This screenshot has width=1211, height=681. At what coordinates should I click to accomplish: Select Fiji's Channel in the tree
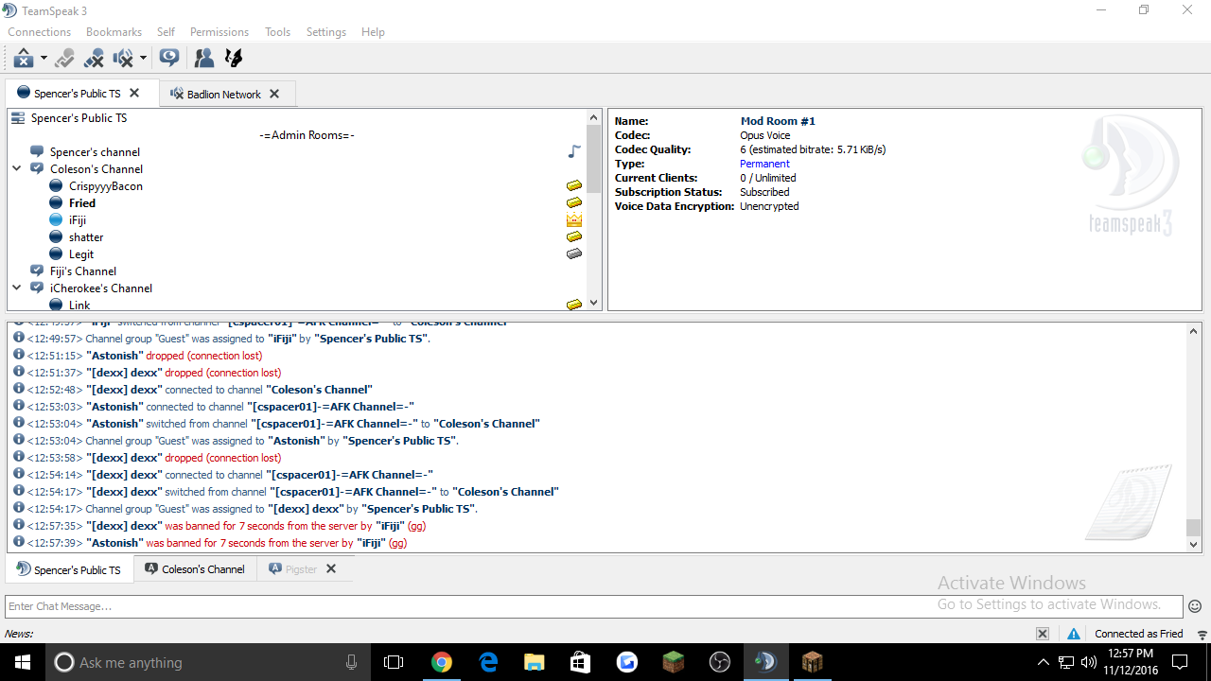point(83,271)
